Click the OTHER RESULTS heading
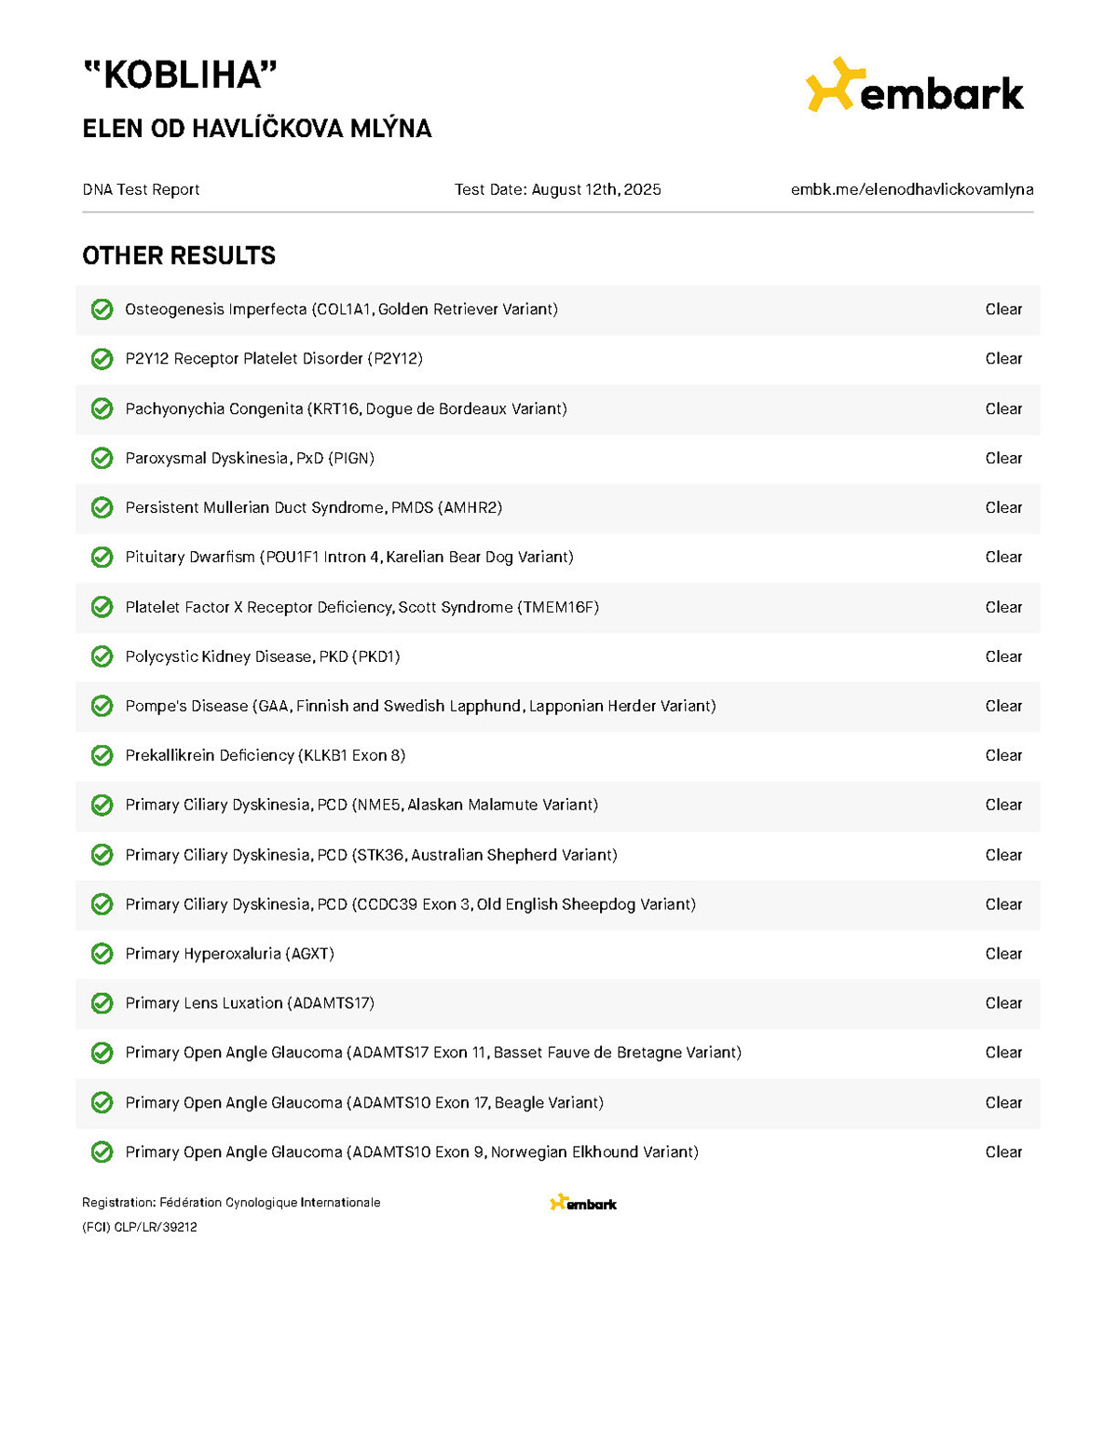1118x1448 pixels. pyautogui.click(x=179, y=255)
